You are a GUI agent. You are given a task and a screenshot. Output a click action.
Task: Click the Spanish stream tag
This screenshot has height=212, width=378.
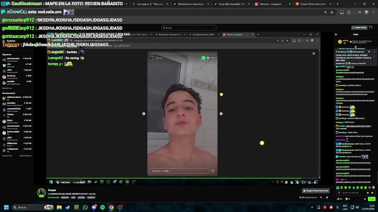tap(65, 198)
